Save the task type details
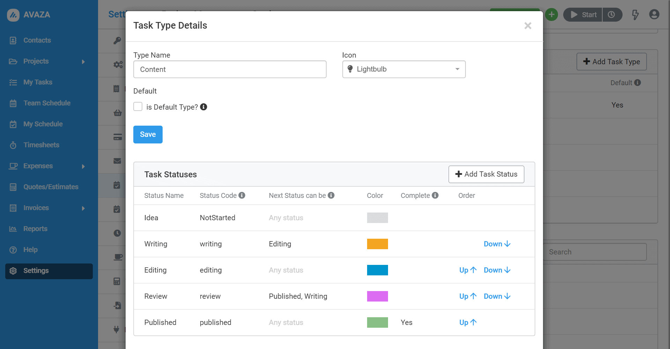Screen dimensions: 670x349 (x=148, y=134)
